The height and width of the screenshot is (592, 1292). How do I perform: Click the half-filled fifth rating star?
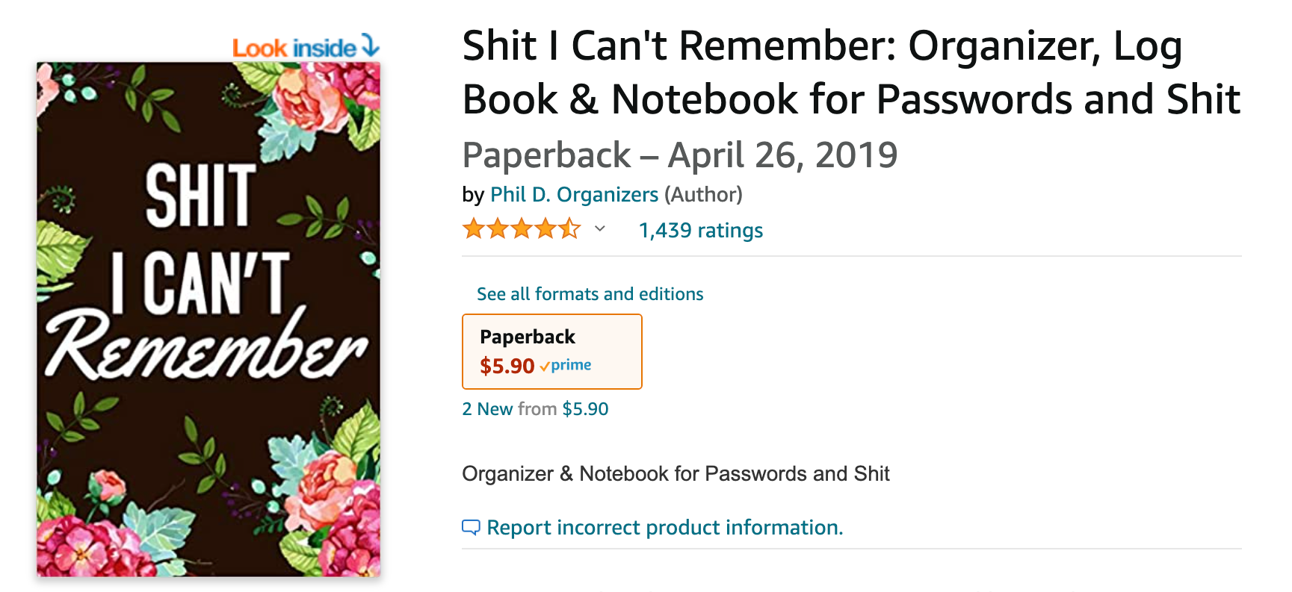[x=569, y=228]
